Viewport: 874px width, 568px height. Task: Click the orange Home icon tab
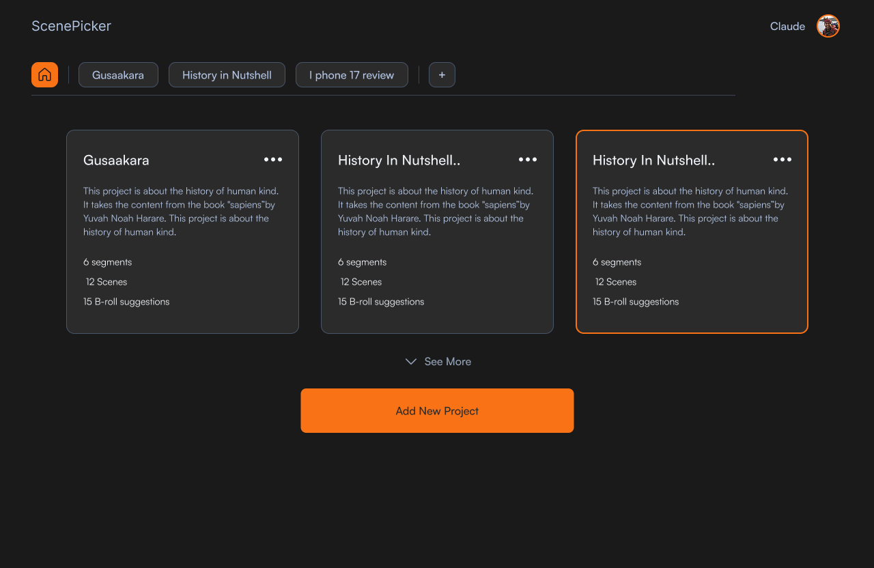click(x=44, y=75)
